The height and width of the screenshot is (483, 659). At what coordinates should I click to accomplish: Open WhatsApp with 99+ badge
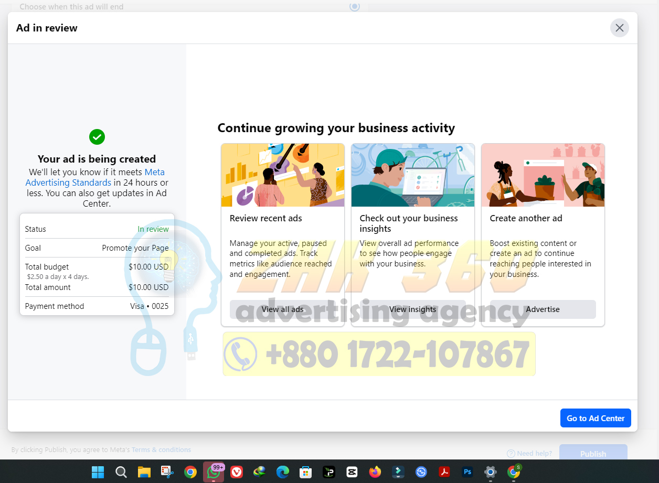(214, 472)
